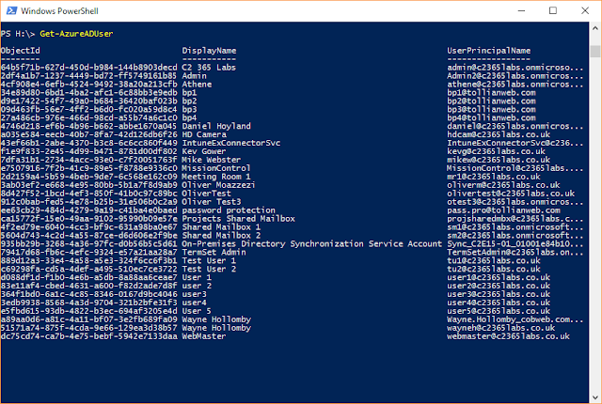602x404 pixels.
Task: Click display name 'bp2'
Action: tap(189, 101)
